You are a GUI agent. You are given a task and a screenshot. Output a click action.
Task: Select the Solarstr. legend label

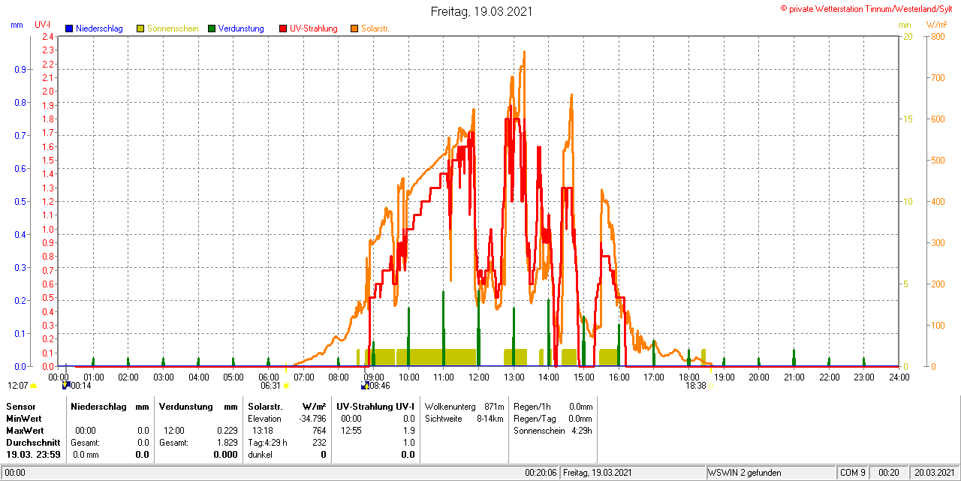click(375, 29)
